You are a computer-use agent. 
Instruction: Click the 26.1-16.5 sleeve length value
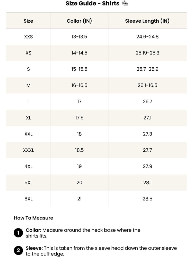147,85
